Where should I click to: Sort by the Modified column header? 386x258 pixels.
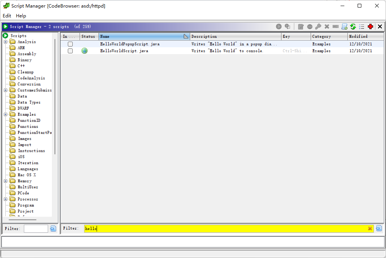[366, 36]
